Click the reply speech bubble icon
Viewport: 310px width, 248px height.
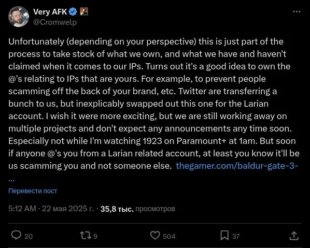pos(16,236)
